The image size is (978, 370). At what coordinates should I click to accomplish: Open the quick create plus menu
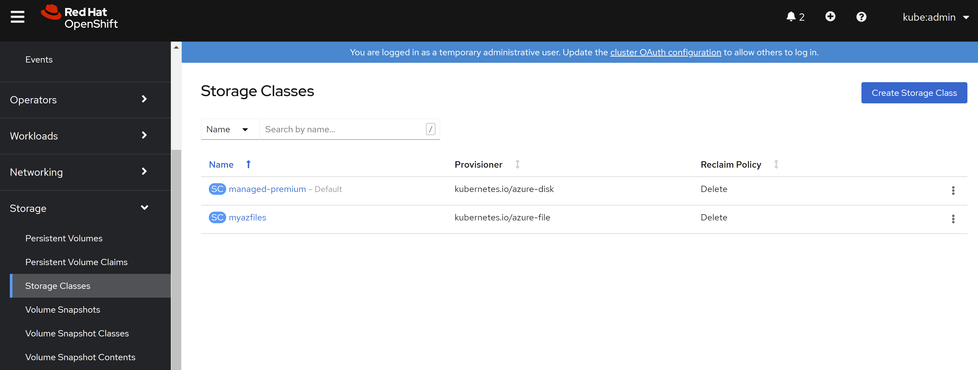(830, 17)
